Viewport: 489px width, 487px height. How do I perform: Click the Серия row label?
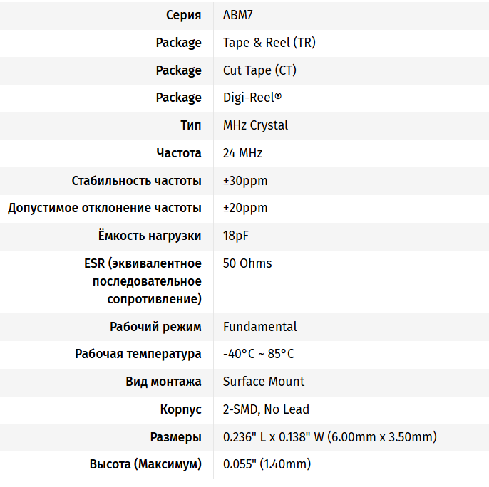pyautogui.click(x=184, y=15)
